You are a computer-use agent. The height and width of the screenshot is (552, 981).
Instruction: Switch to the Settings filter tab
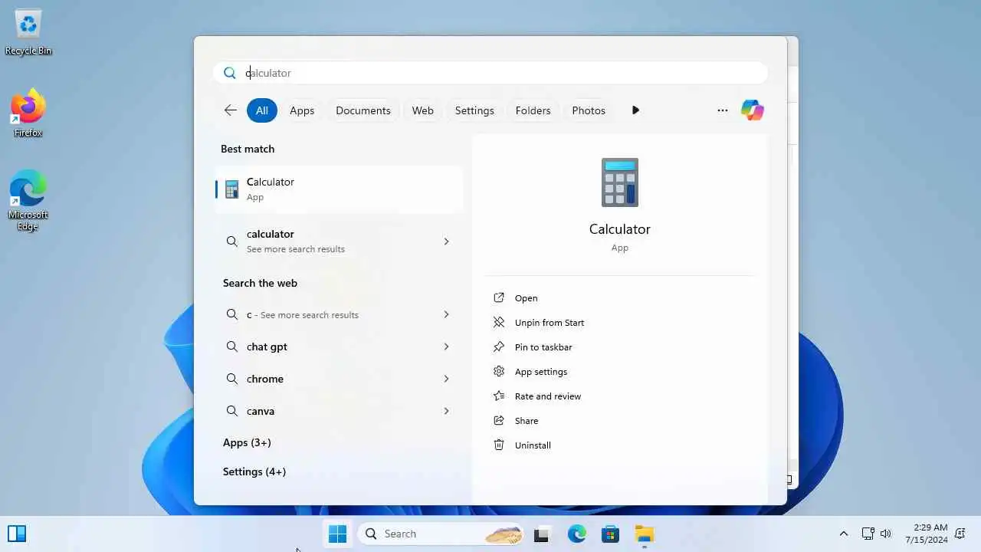[474, 110]
